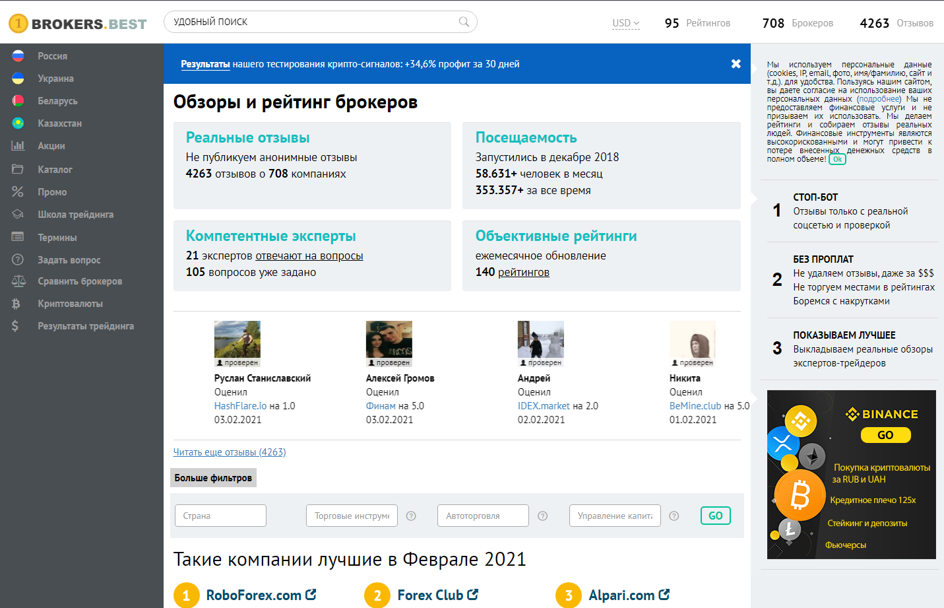Open the IDEX.market review link
Viewport: 944px width, 608px height.
[x=544, y=406]
